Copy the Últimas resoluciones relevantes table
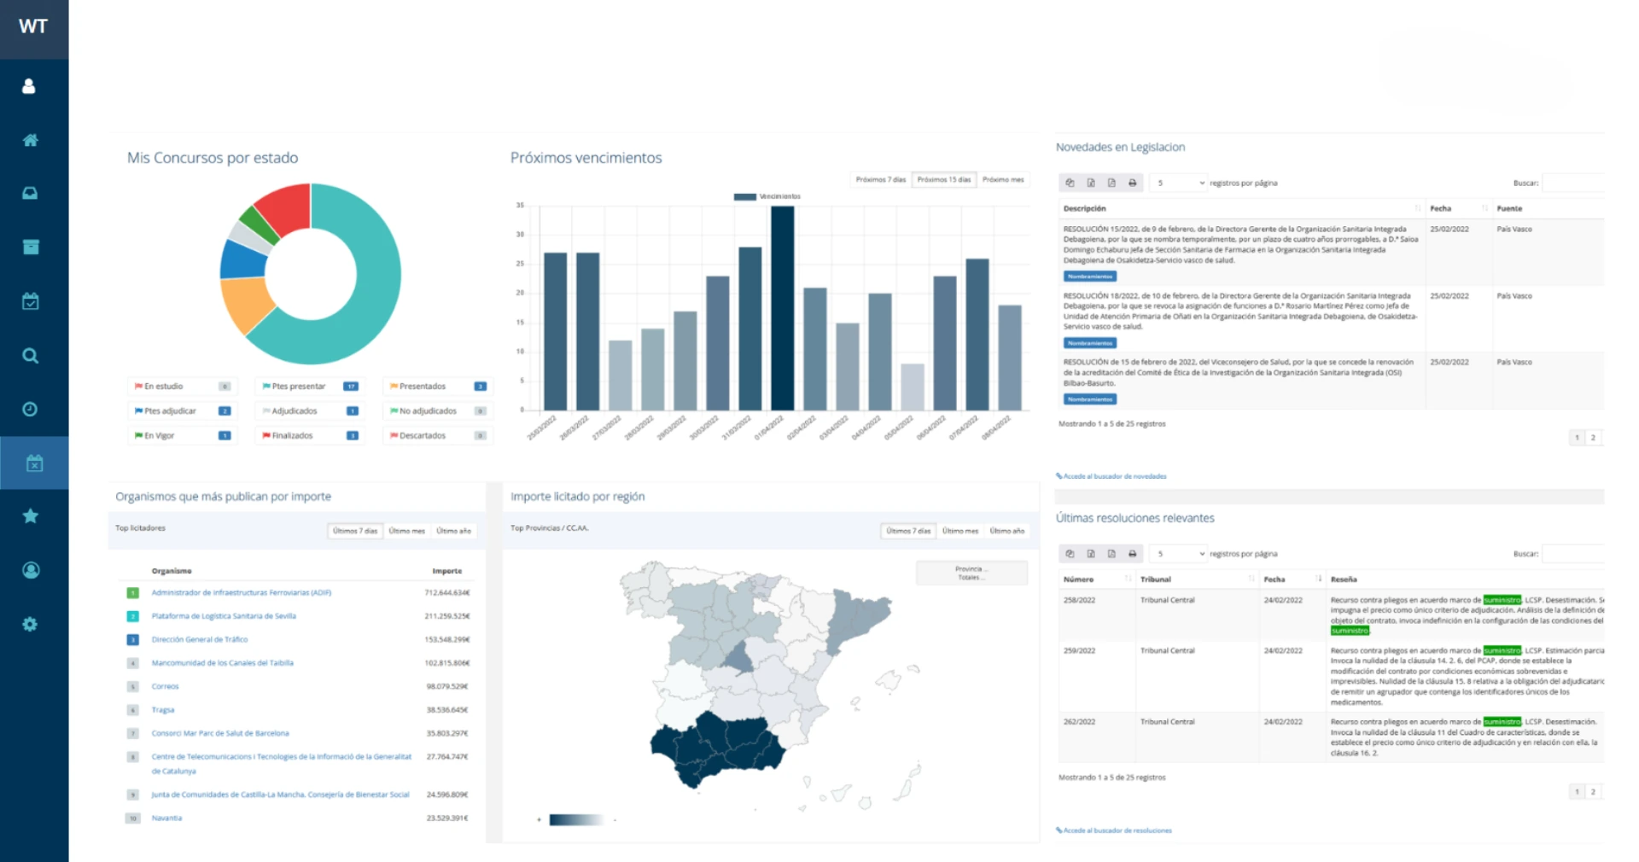Image resolution: width=1639 pixels, height=862 pixels. [1070, 554]
